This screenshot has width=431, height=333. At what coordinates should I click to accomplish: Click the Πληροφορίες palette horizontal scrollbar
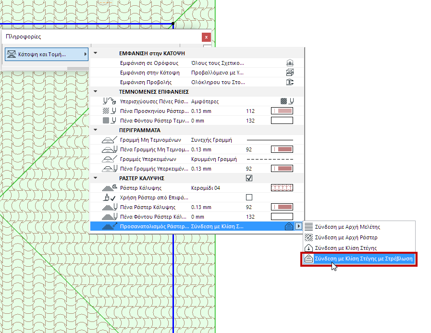pos(78,68)
